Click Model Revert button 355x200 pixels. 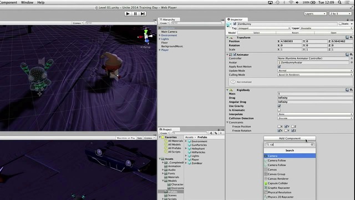[295, 33]
